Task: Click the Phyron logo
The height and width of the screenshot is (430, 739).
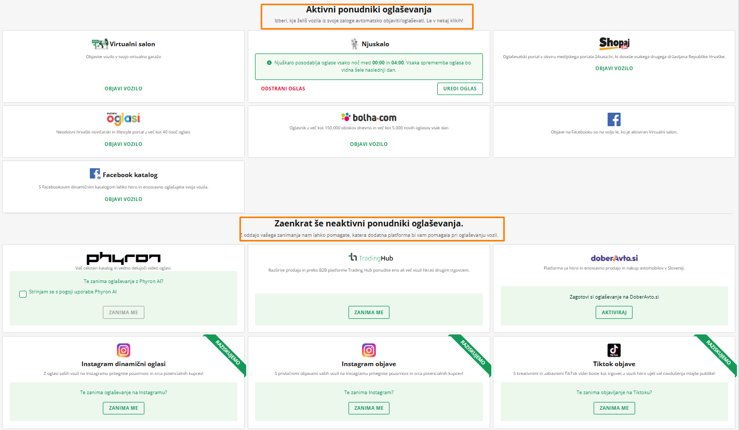Action: pyautogui.click(x=123, y=258)
